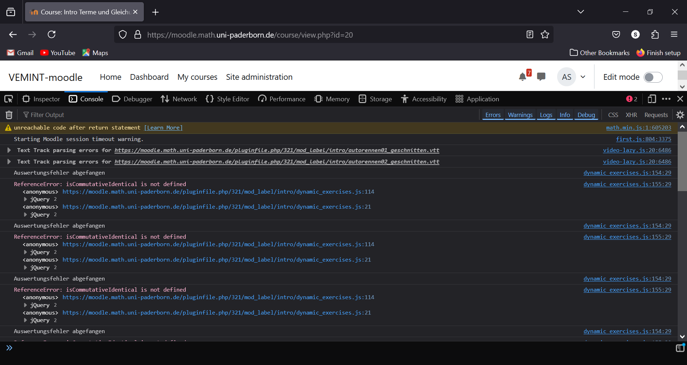Open the VEMINT-moodle home link
This screenshot has height=365, width=687.
tap(45, 77)
